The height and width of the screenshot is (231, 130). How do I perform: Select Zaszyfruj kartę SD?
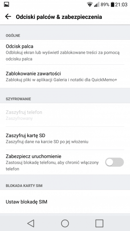point(65,138)
